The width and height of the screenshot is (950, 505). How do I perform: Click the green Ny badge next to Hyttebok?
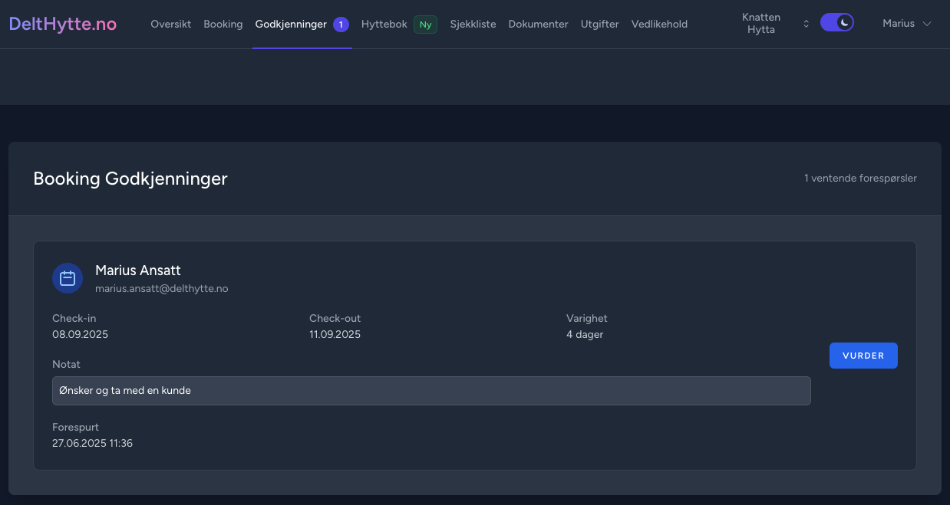coord(426,25)
